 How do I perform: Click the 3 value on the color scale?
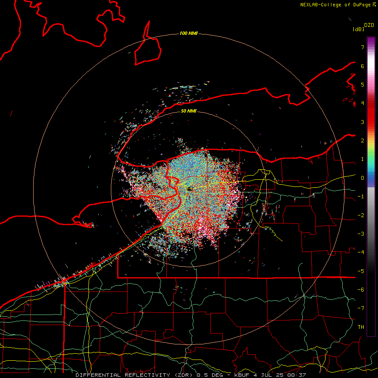click(x=362, y=122)
